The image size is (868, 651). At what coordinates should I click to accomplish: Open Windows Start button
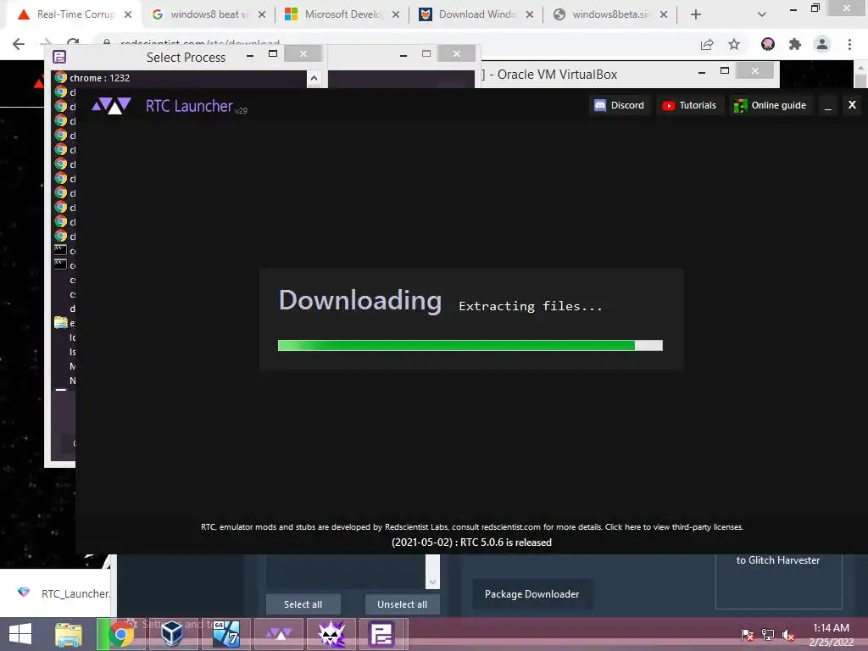point(20,634)
